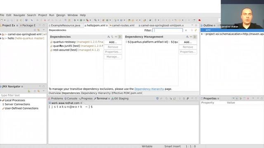Click the JMX type filter text box
264x148 pixels.
pos(23,95)
